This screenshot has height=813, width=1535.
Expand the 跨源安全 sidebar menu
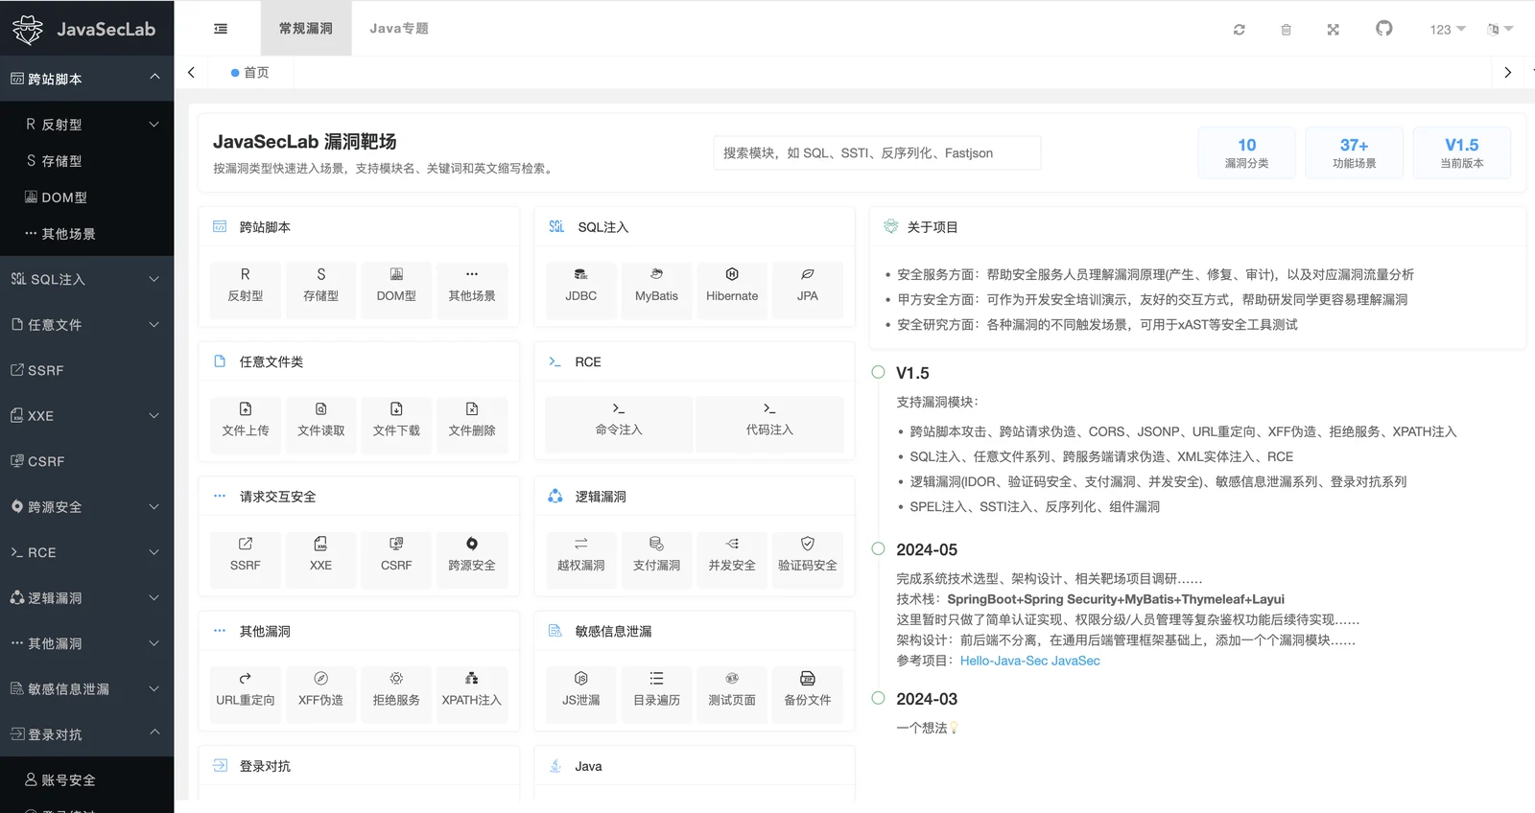[x=87, y=507]
